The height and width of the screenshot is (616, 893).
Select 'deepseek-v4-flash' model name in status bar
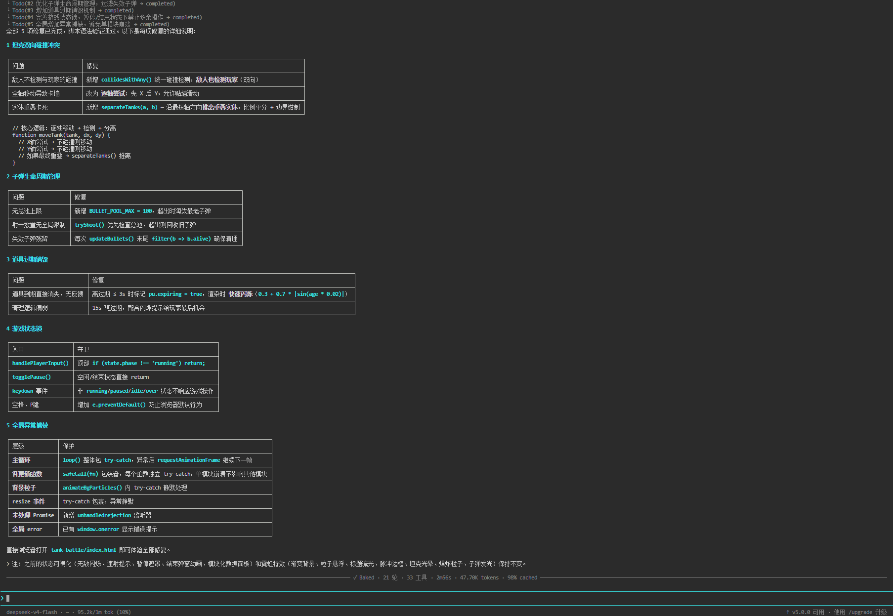point(32,612)
